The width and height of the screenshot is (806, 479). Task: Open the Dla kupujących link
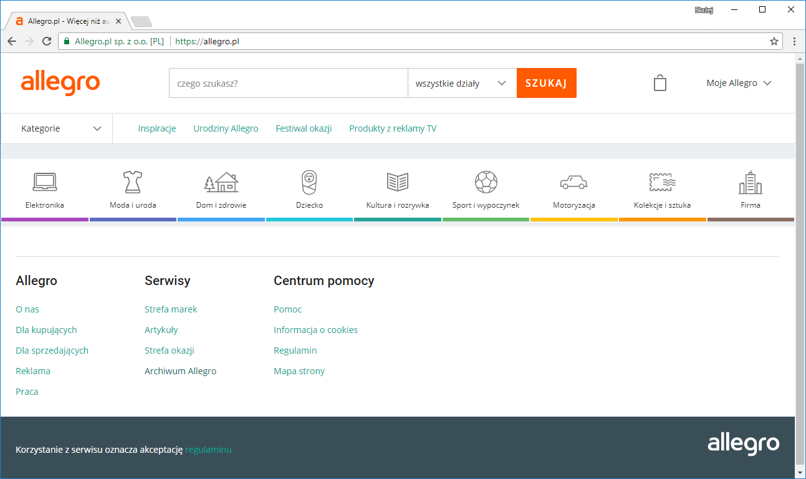(x=46, y=330)
